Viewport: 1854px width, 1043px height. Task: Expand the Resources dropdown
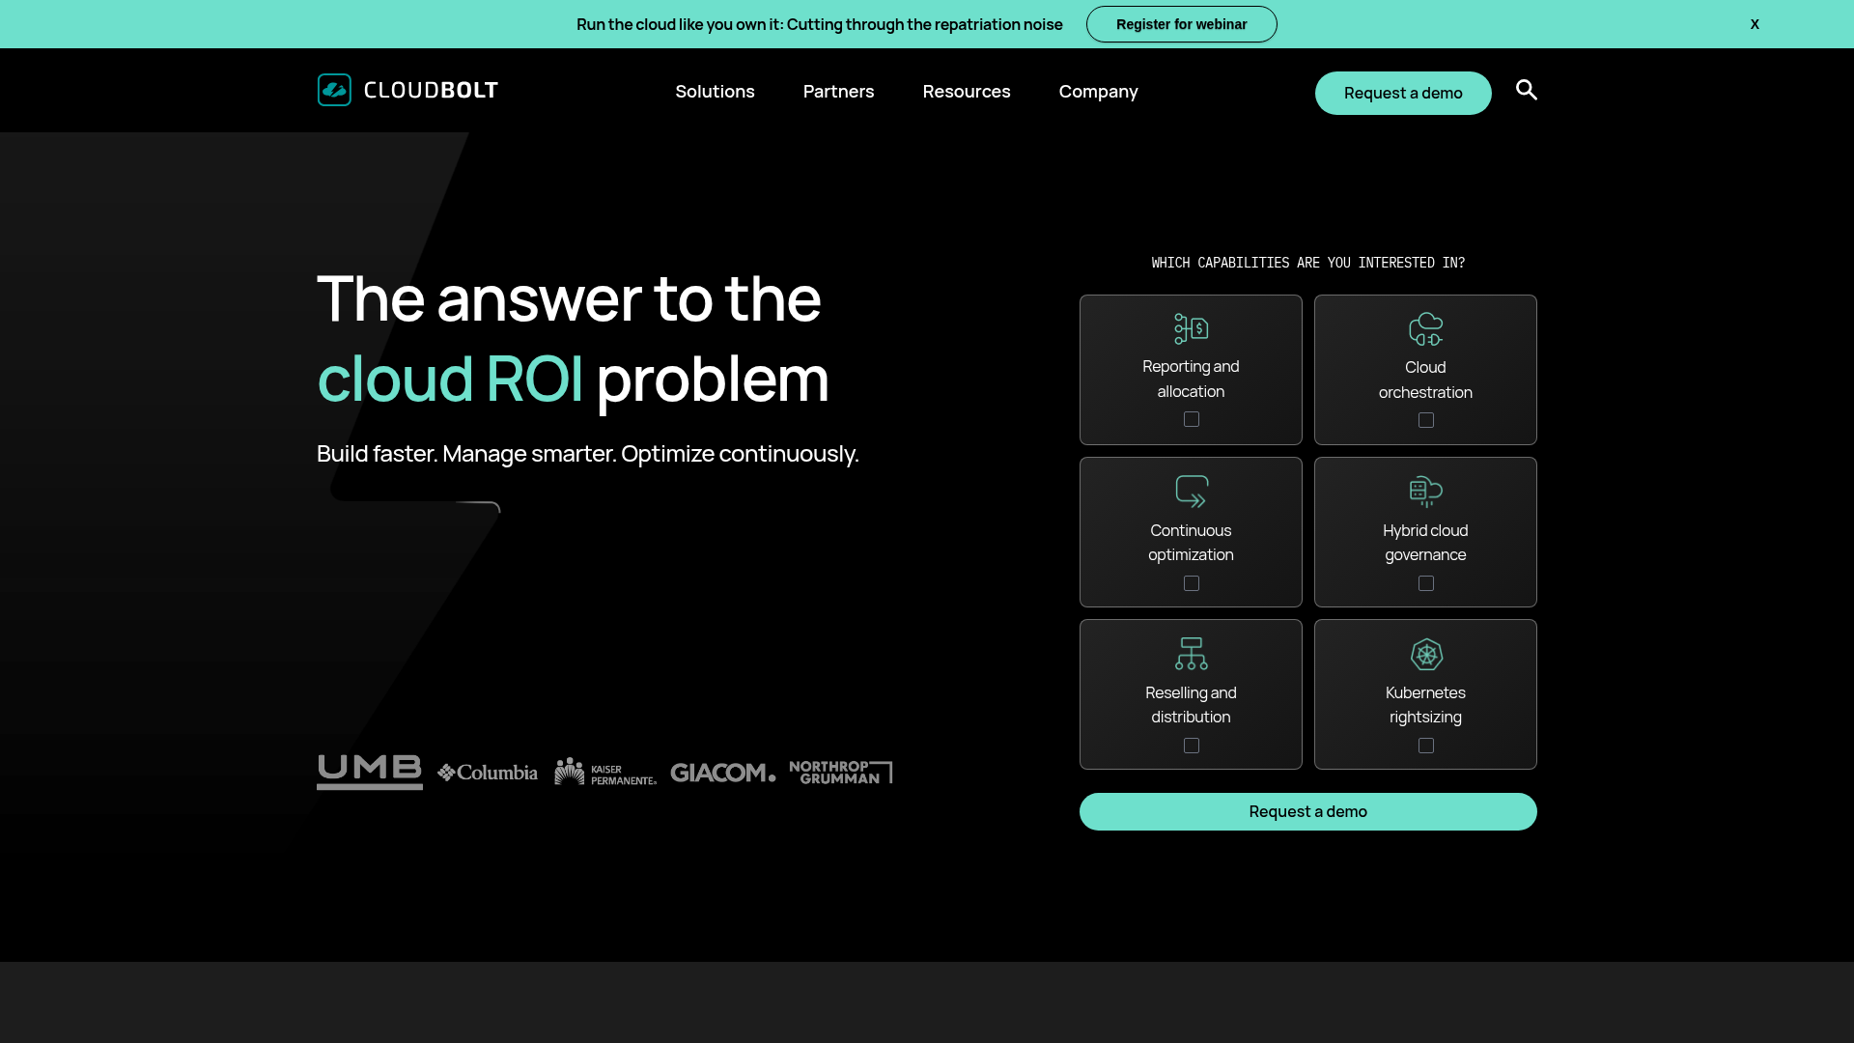click(967, 91)
